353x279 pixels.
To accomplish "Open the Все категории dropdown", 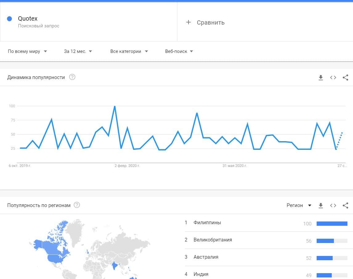I will click(x=129, y=51).
